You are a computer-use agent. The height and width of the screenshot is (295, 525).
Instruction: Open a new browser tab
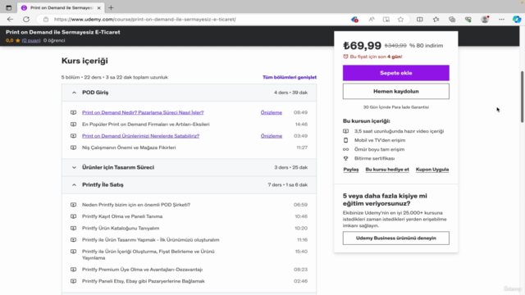coord(111,7)
